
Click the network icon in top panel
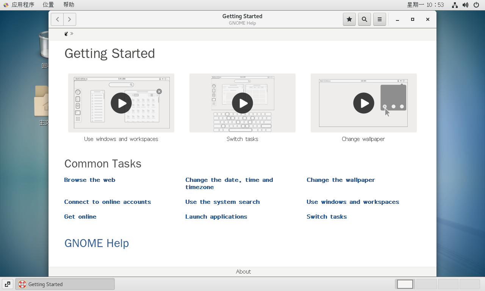tap(455, 5)
